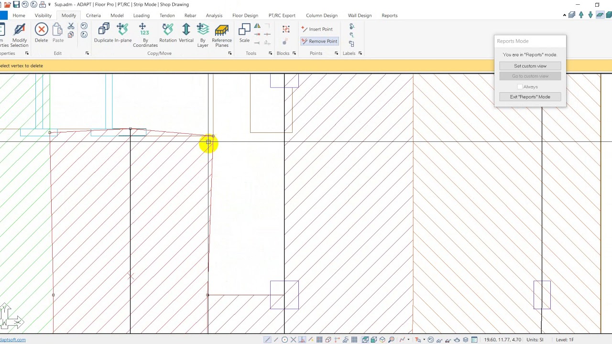Check the Always checkbox
Image resolution: width=612 pixels, height=344 pixels.
point(520,86)
